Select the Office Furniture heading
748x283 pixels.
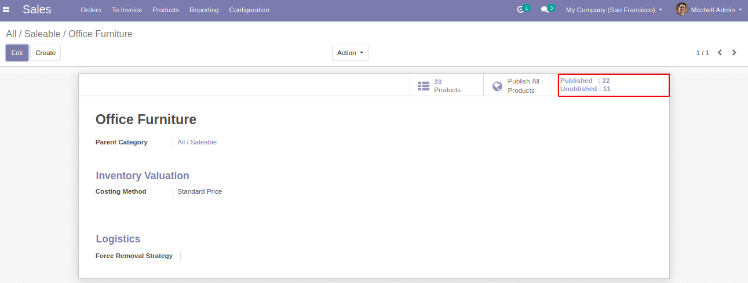coord(146,119)
